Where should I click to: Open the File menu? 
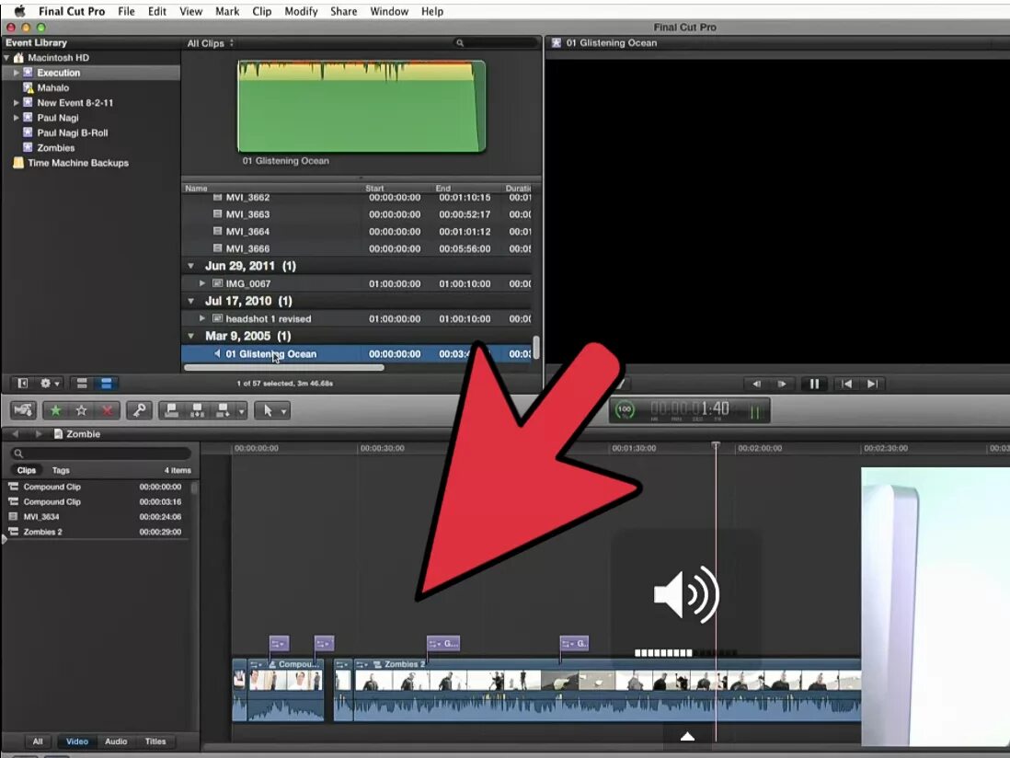pos(126,11)
